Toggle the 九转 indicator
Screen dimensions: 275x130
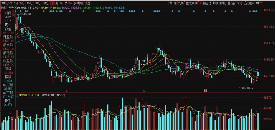(x=181, y=3)
